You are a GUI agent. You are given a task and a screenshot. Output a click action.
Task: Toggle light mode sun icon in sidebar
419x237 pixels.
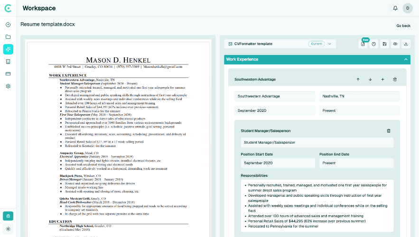pyautogui.click(x=8, y=229)
